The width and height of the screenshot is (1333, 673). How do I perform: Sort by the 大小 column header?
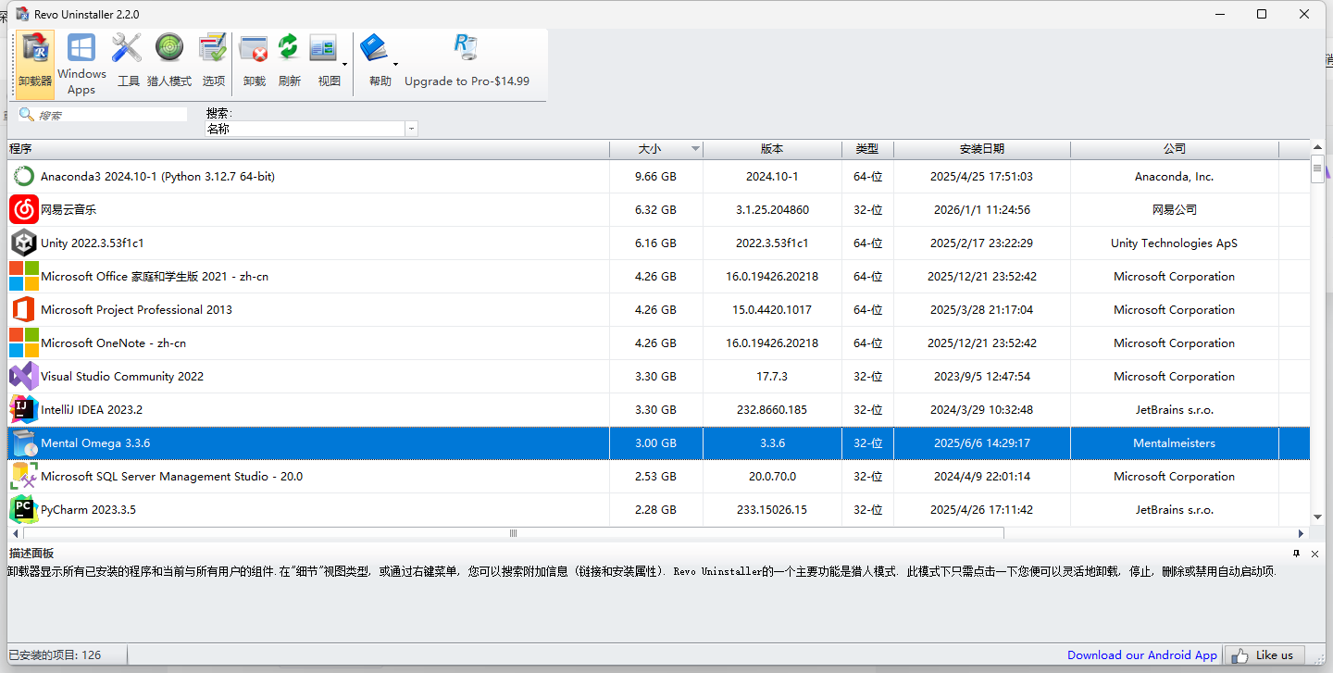656,149
